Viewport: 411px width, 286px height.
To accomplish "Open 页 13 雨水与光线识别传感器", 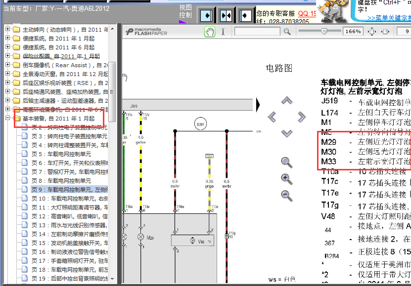I will click(69, 225).
